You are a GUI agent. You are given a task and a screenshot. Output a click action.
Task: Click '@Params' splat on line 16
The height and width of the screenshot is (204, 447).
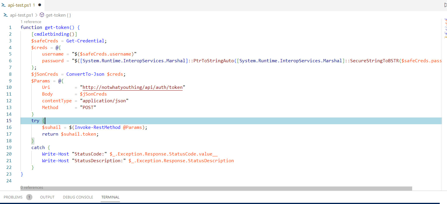click(133, 127)
